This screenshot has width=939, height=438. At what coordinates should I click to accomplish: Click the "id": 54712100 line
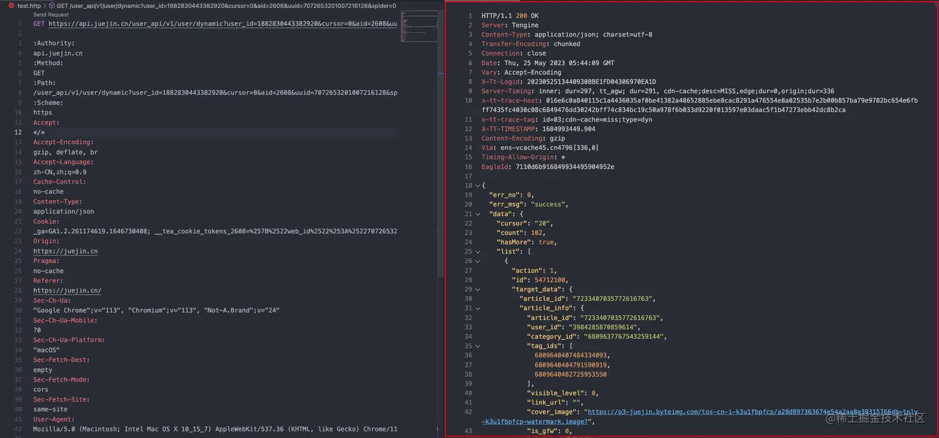point(540,280)
